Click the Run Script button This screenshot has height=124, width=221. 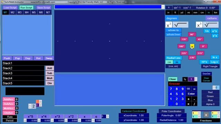click(x=26, y=8)
